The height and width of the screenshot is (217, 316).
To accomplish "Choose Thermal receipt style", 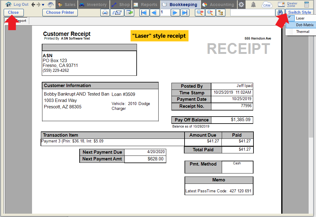I will point(303,32).
